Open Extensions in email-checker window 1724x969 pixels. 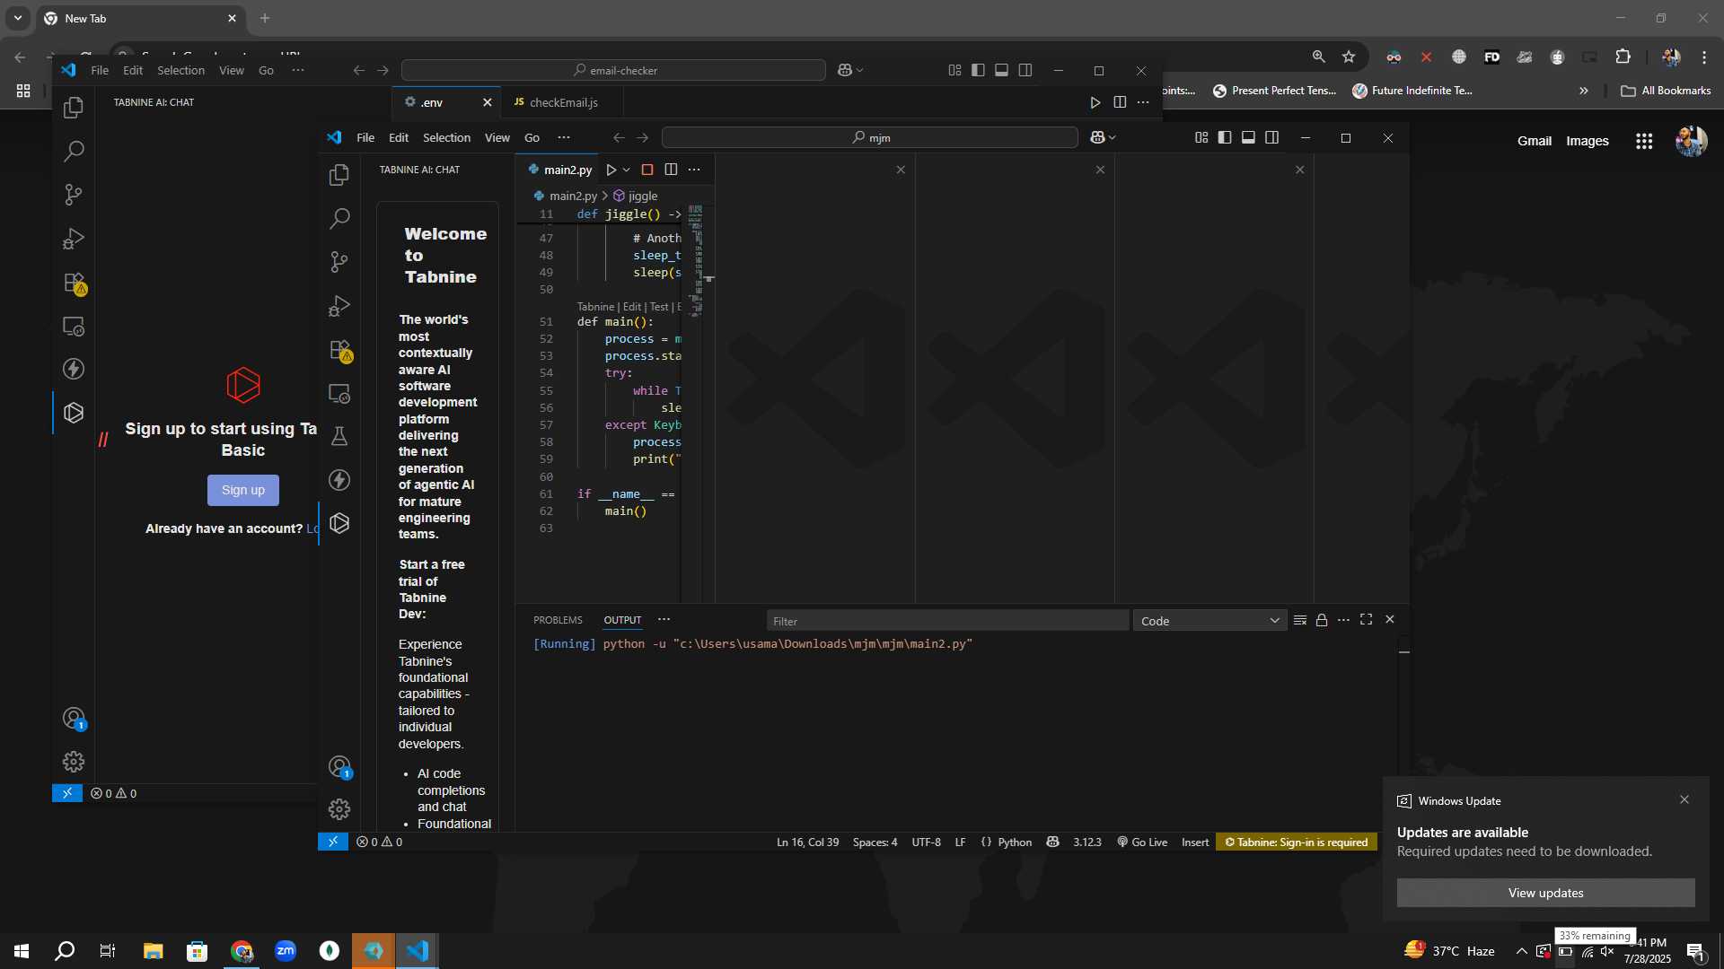[x=74, y=283]
